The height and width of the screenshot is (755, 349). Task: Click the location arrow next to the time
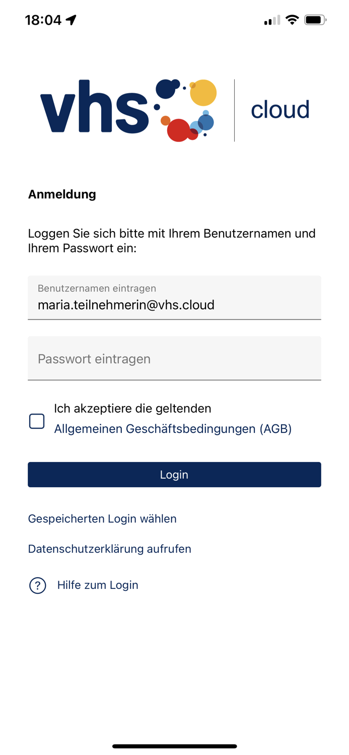click(x=71, y=19)
